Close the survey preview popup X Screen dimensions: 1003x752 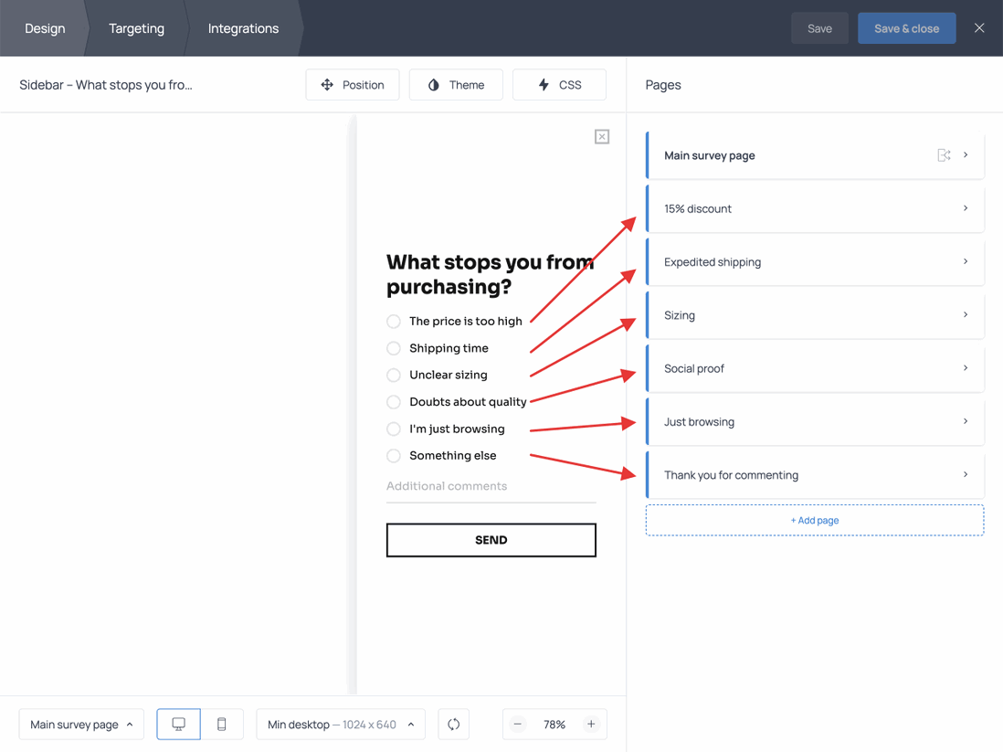(601, 137)
